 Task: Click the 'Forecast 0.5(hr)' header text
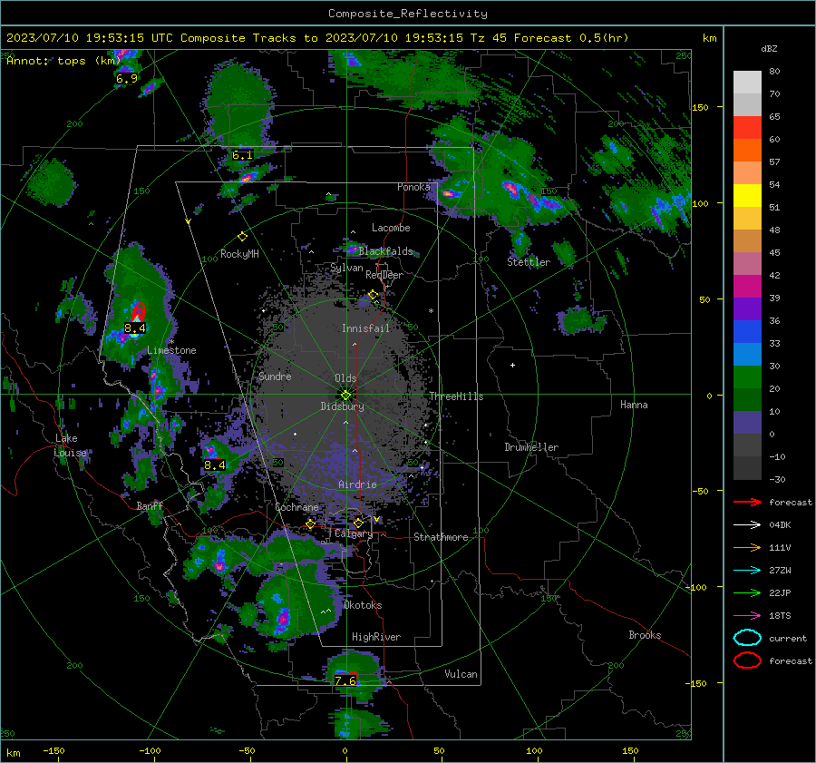tap(571, 38)
